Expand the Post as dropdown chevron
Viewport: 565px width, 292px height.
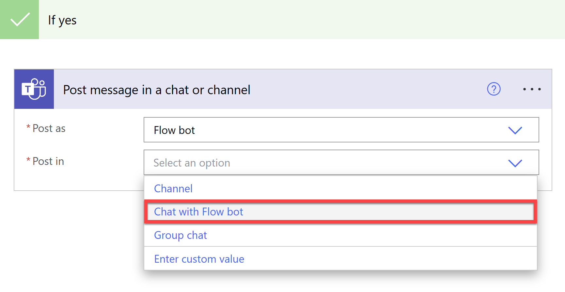coord(515,130)
